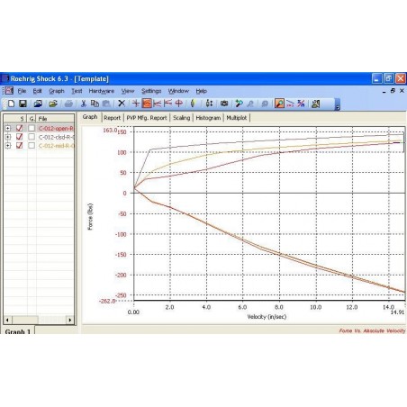407x407 pixels.
Task: Click the highlighted orange magnifier icon
Action: pos(279,104)
